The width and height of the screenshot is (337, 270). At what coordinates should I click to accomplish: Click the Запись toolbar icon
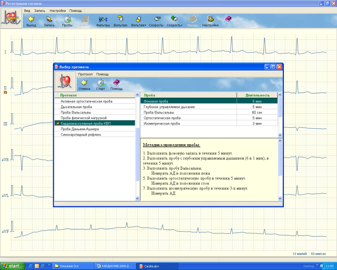point(49,20)
